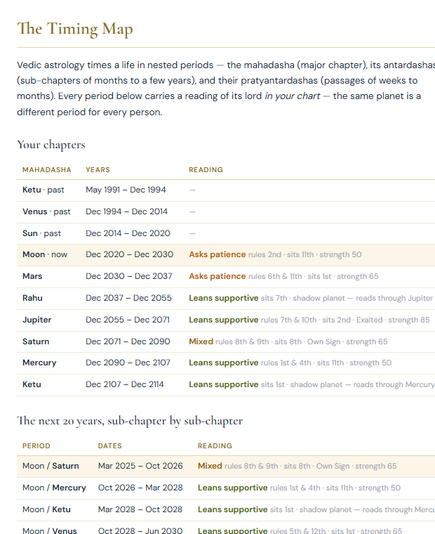Click the DATES column header
This screenshot has height=534, width=435.
pos(109,445)
